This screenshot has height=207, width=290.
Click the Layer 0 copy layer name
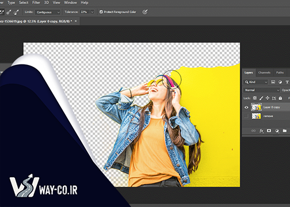pos(272,108)
